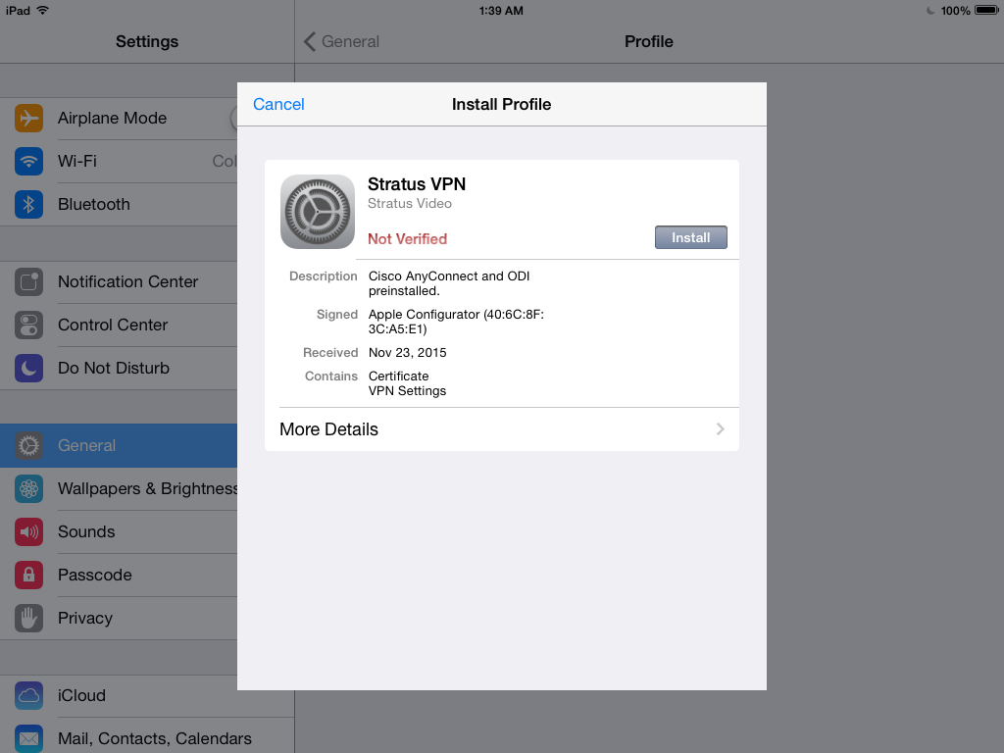Tap the Sounds speaker icon
This screenshot has height=753, width=1004.
[28, 532]
